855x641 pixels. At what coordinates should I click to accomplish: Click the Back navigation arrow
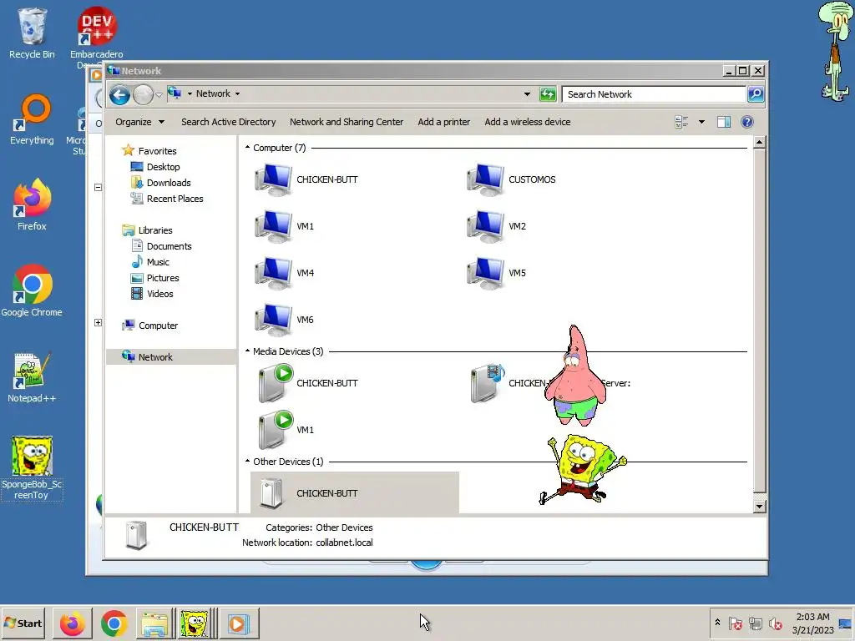[119, 95]
